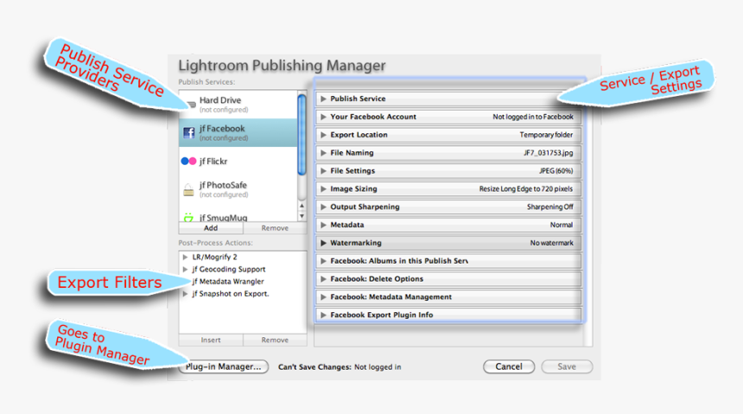The image size is (743, 414).
Task: Select the jf PhotoSafe service name
Action: tap(223, 185)
